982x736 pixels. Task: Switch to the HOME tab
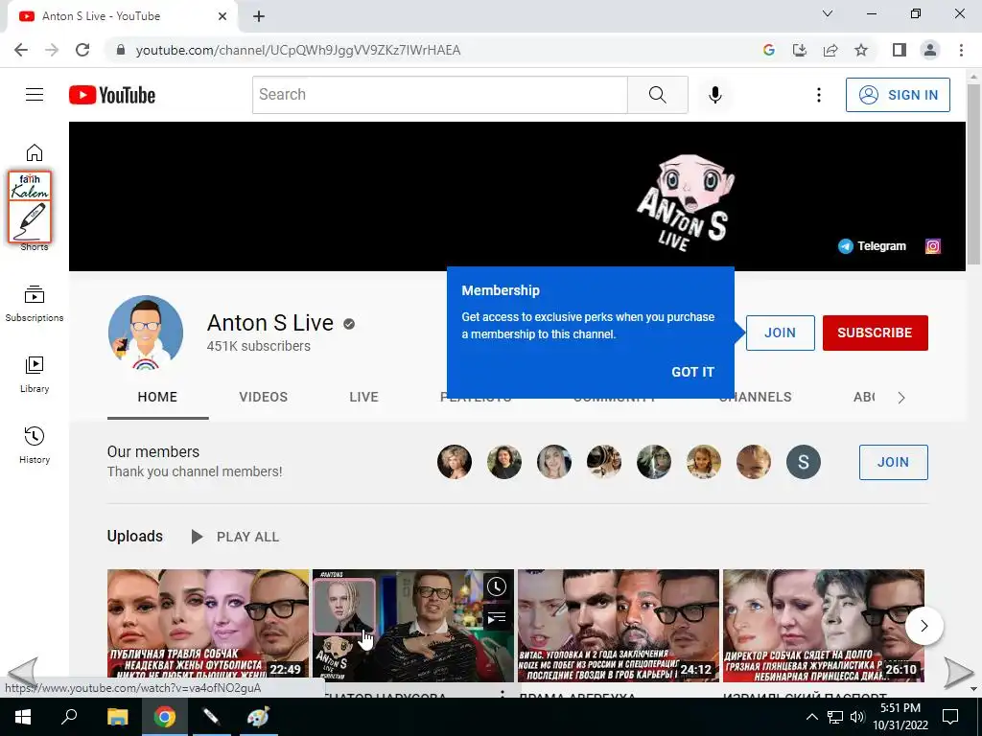[157, 397]
